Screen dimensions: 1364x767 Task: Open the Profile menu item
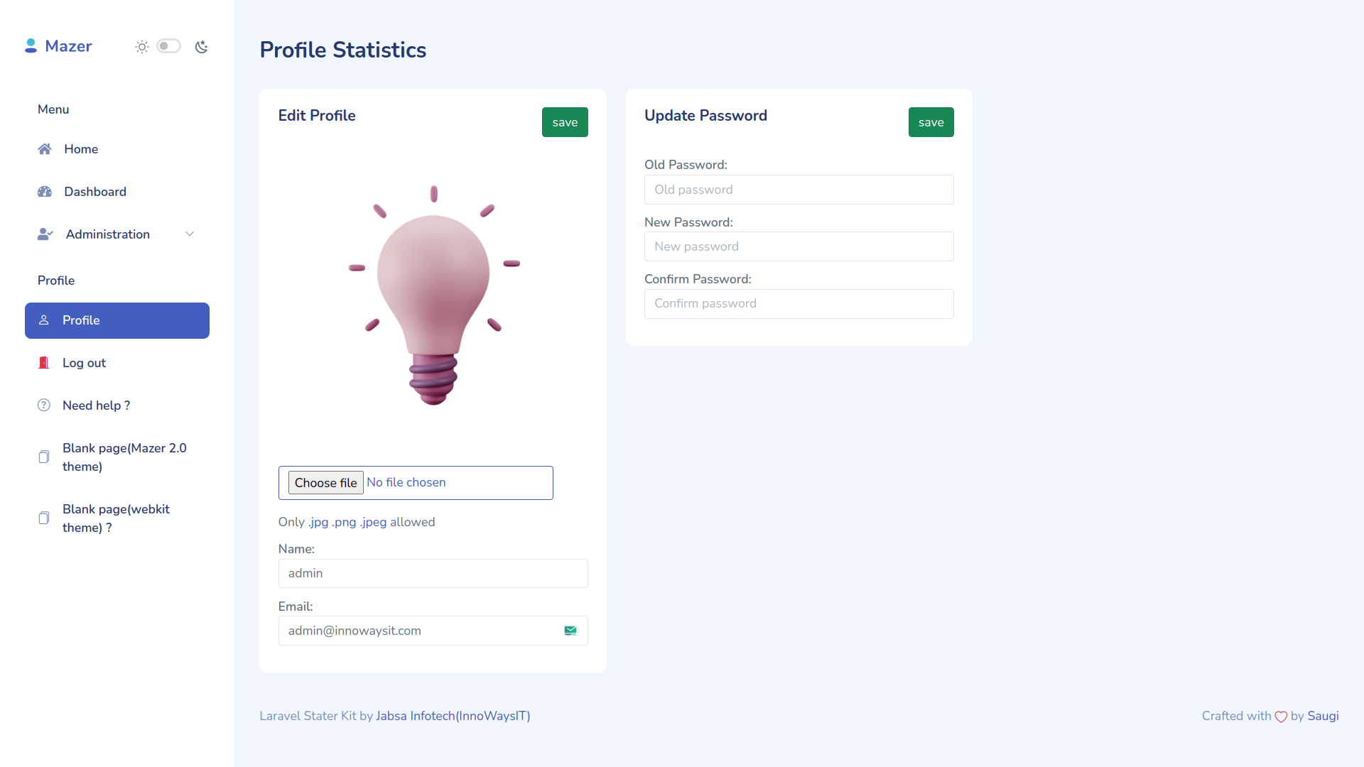click(117, 320)
